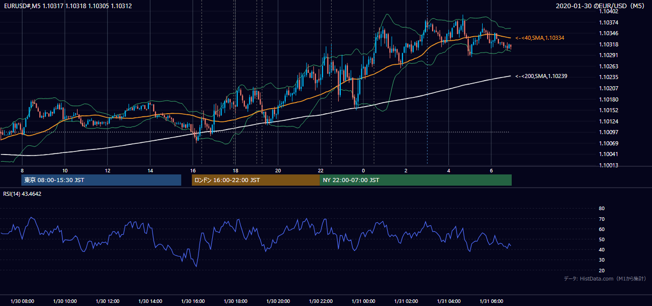The image size is (652, 306).
Task: Click the 1/31 02:00 bottom time label
Action: [406, 301]
